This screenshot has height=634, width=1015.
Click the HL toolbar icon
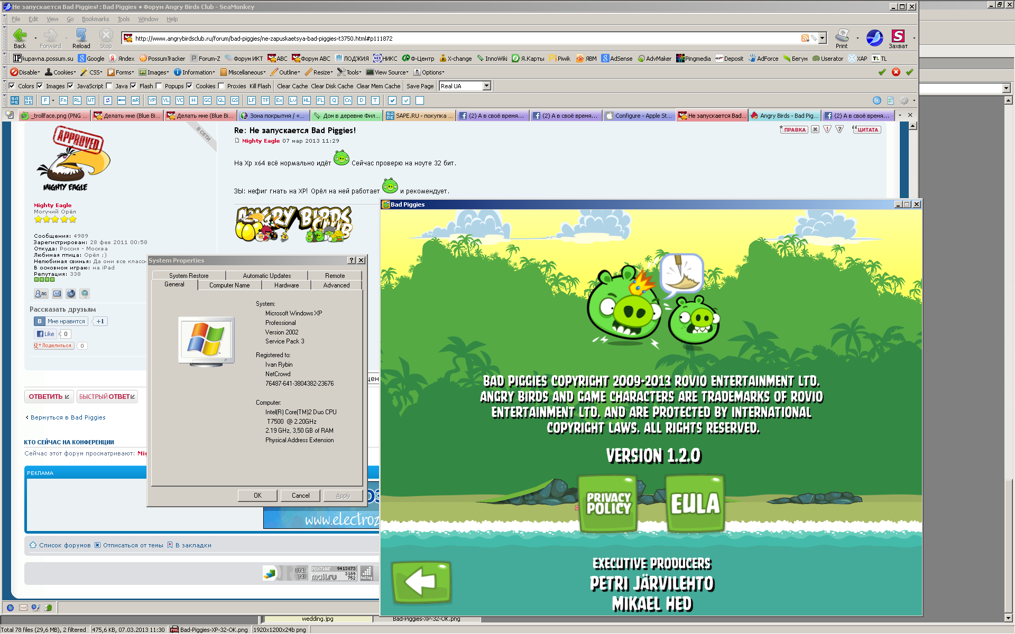pyautogui.click(x=307, y=100)
